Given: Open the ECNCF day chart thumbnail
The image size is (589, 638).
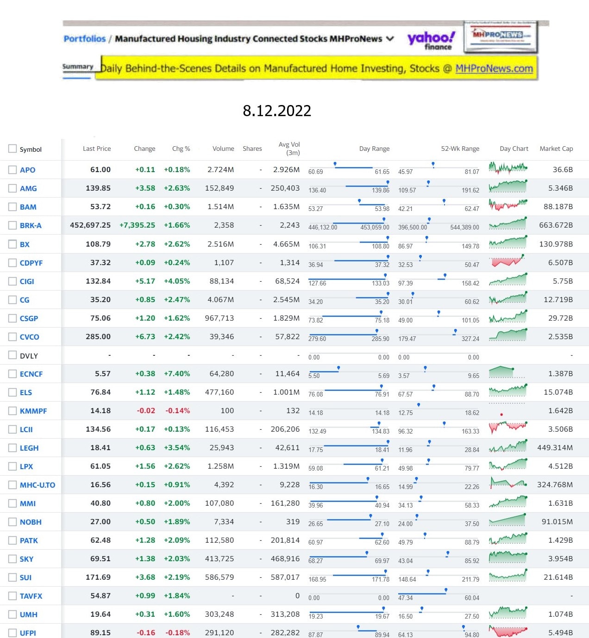Looking at the screenshot, I should point(507,372).
